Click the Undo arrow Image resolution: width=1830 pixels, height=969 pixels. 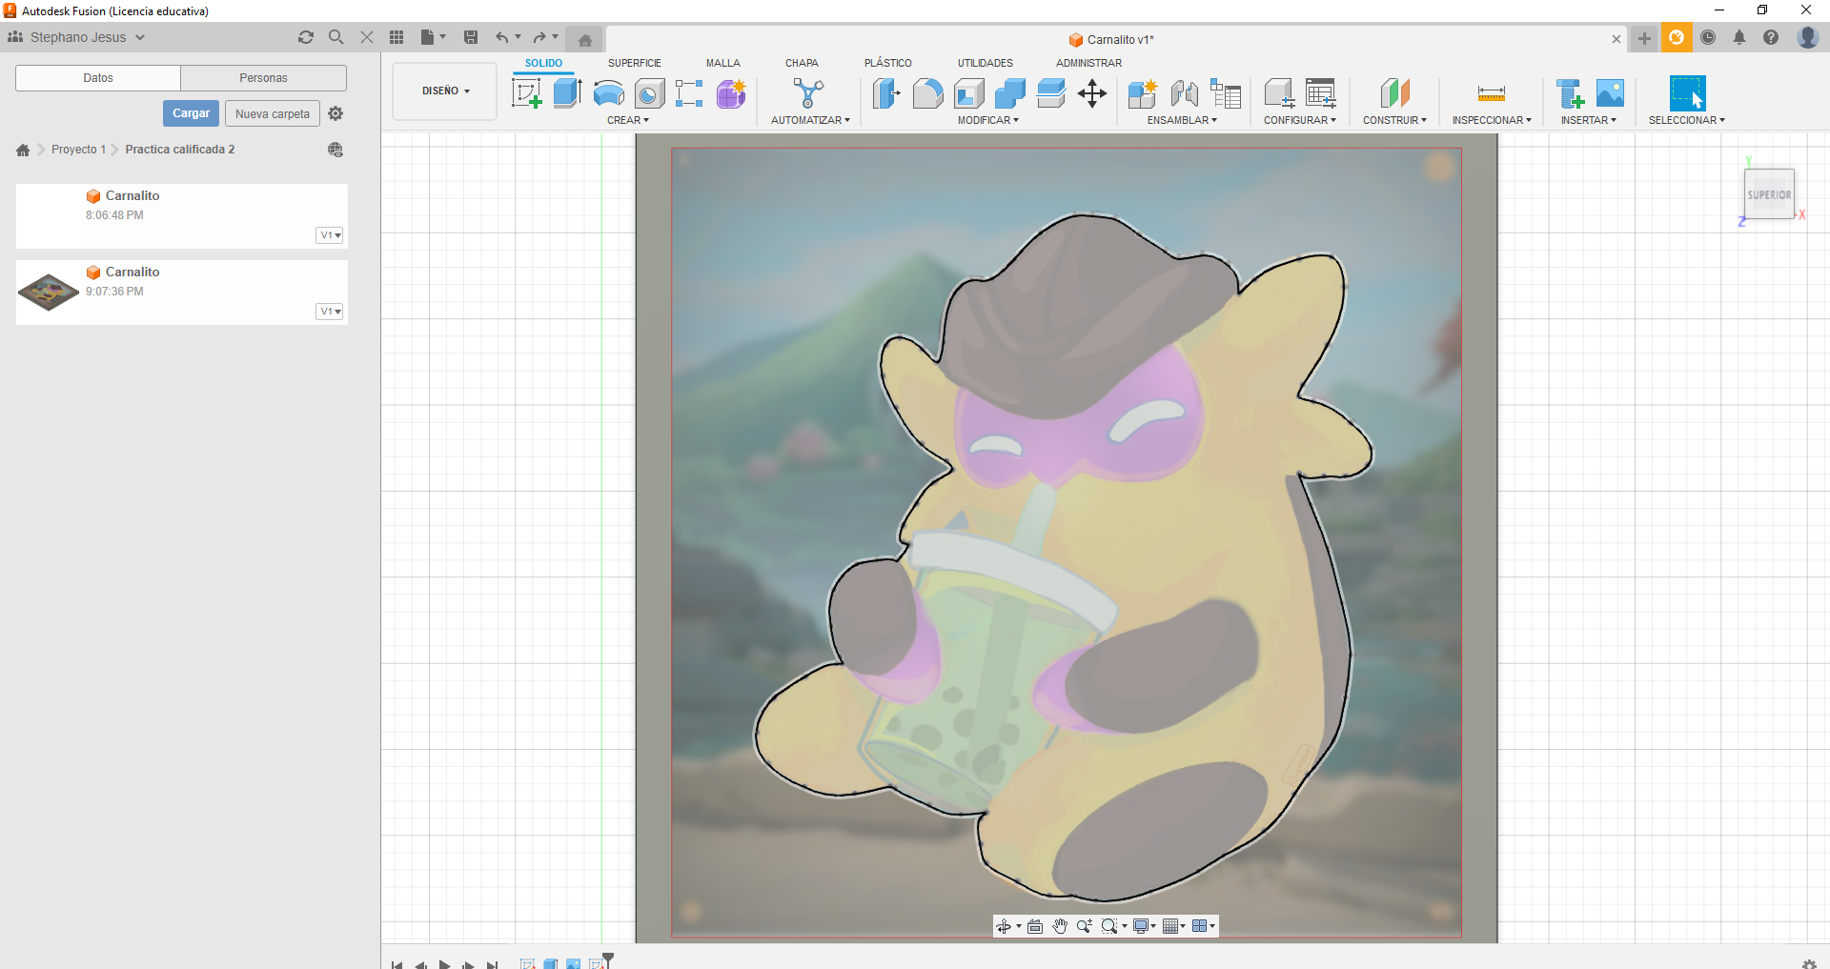tap(501, 37)
